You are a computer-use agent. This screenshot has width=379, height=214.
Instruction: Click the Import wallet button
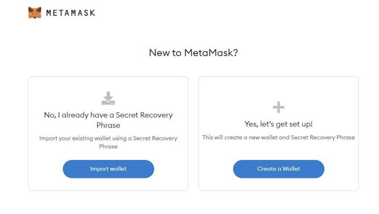tap(108, 169)
